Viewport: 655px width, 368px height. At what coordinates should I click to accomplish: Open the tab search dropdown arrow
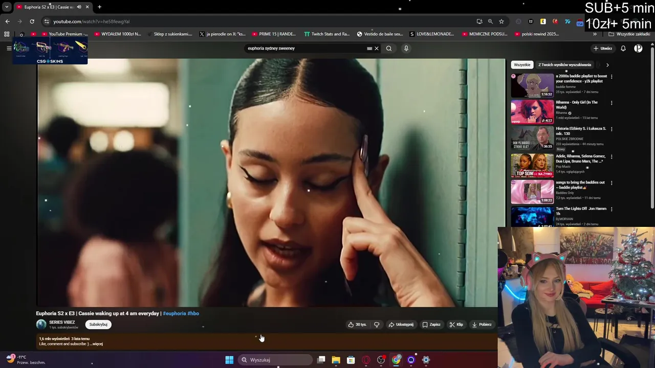[x=7, y=7]
